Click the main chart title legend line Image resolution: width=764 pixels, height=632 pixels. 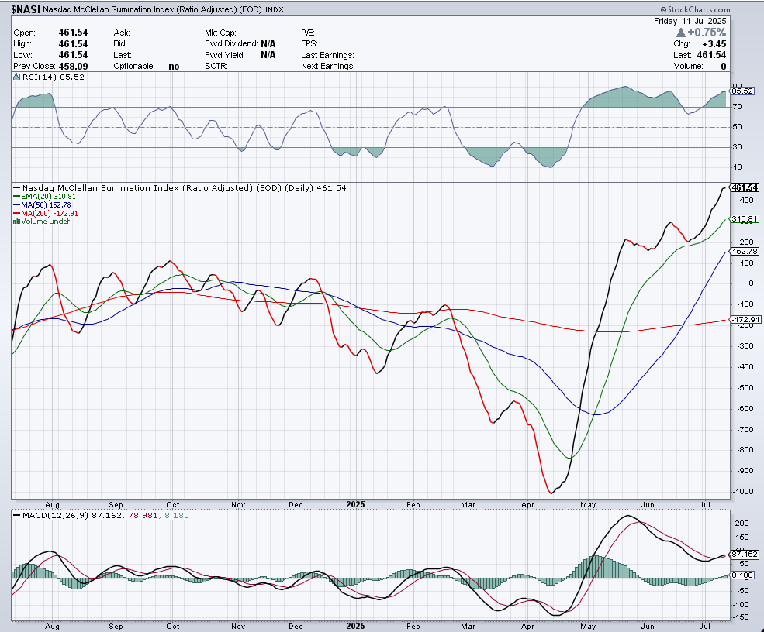click(179, 187)
